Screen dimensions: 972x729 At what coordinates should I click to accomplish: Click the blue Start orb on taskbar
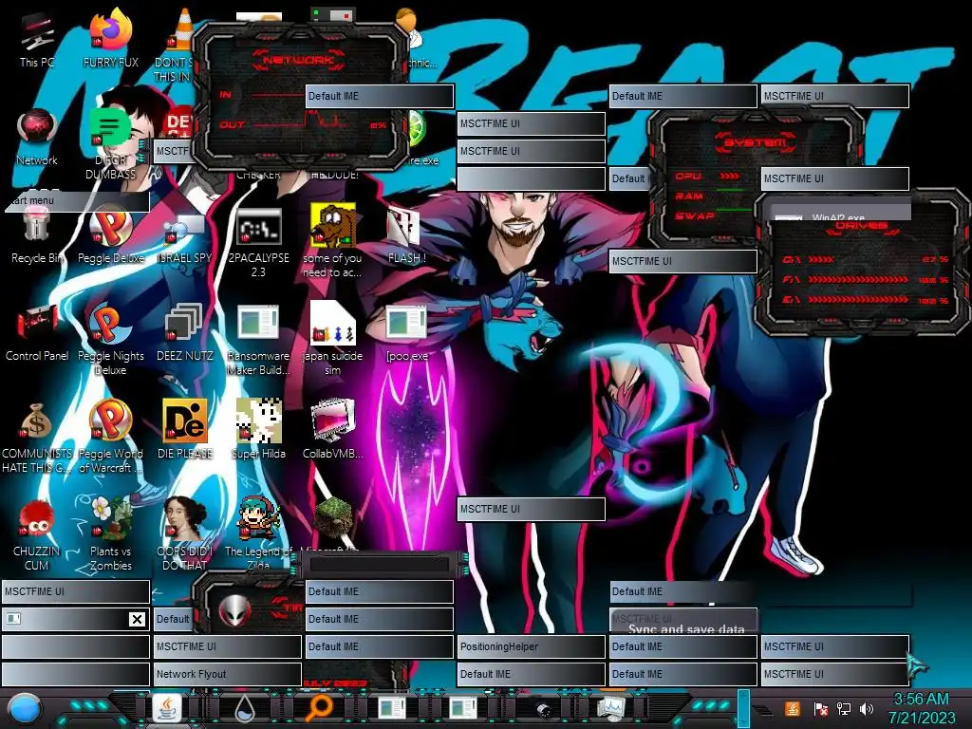coord(24,708)
